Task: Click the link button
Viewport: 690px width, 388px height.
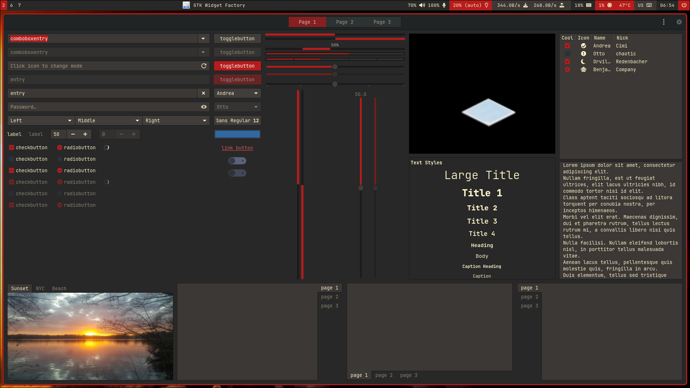Action: pyautogui.click(x=237, y=148)
